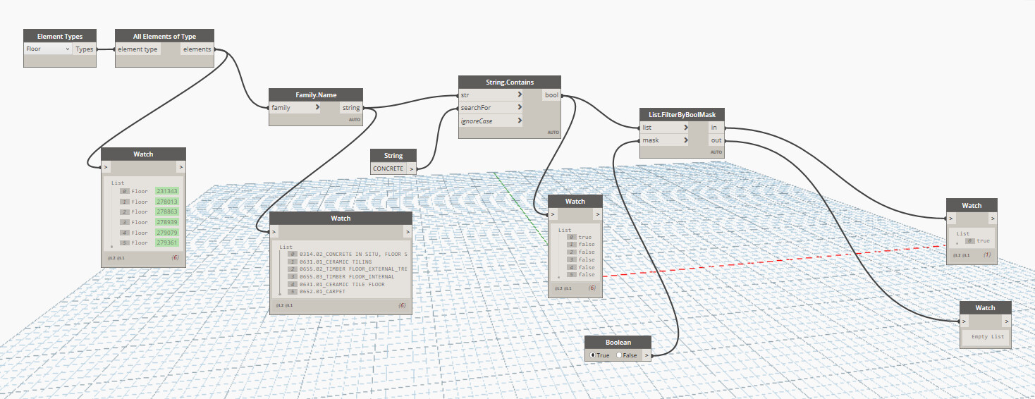The width and height of the screenshot is (1035, 399).
Task: Select the Family.Name node title bar
Action: tap(316, 94)
